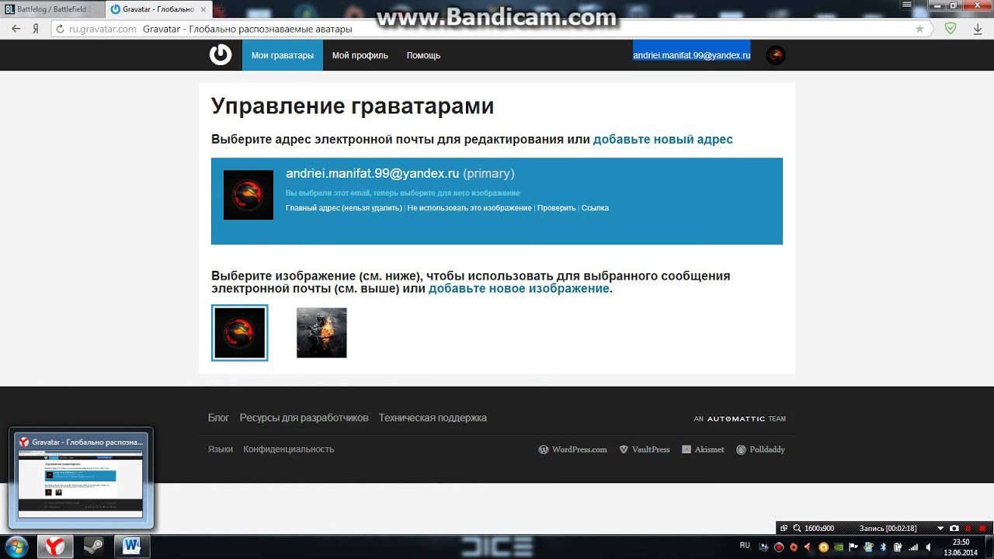Switch to the Battlelog / Battlefield browser tab

click(x=51, y=9)
